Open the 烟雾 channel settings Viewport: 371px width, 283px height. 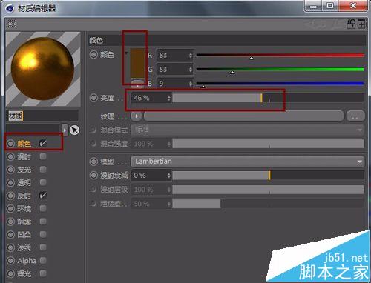click(x=24, y=222)
